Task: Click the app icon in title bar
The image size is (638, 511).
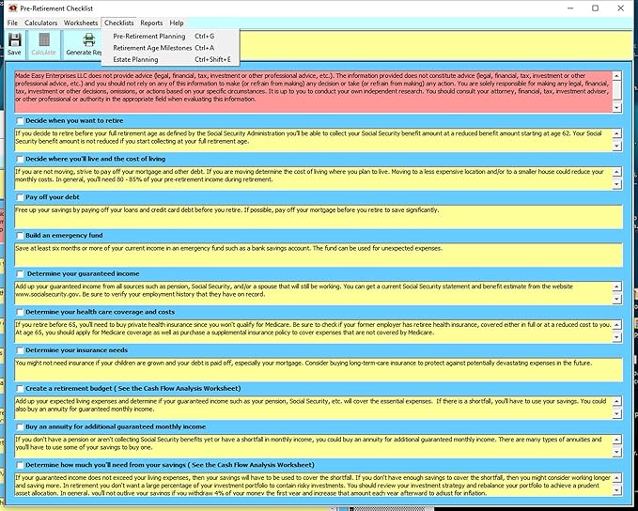Action: [12, 8]
